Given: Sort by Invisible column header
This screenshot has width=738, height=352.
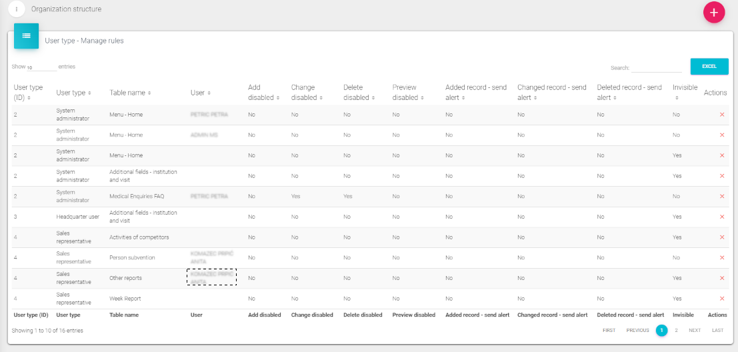Looking at the screenshot, I should click(685, 92).
